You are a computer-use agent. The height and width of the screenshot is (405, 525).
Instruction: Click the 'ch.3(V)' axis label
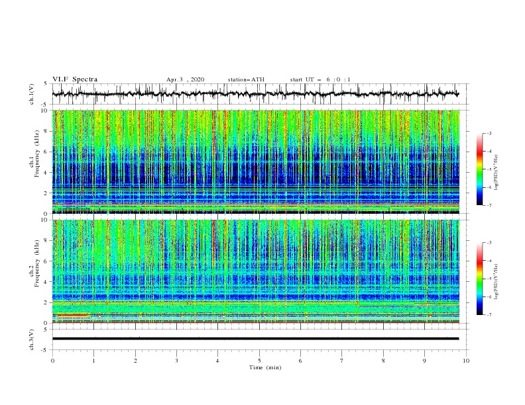(x=32, y=339)
